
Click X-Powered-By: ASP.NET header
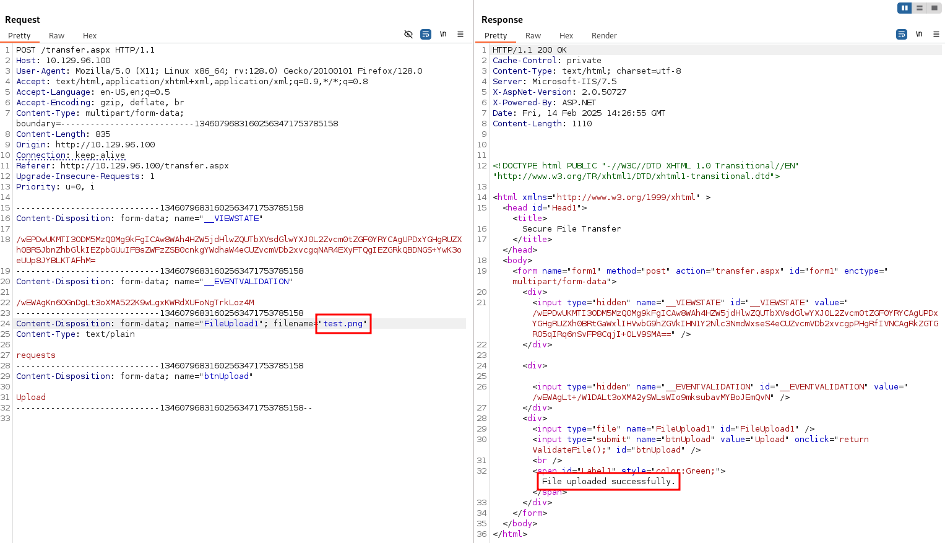click(545, 103)
